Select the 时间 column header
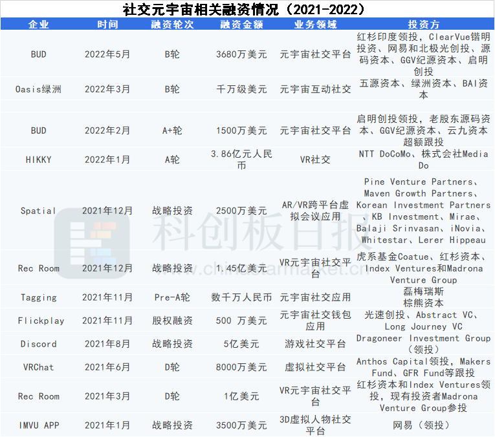 107,25
